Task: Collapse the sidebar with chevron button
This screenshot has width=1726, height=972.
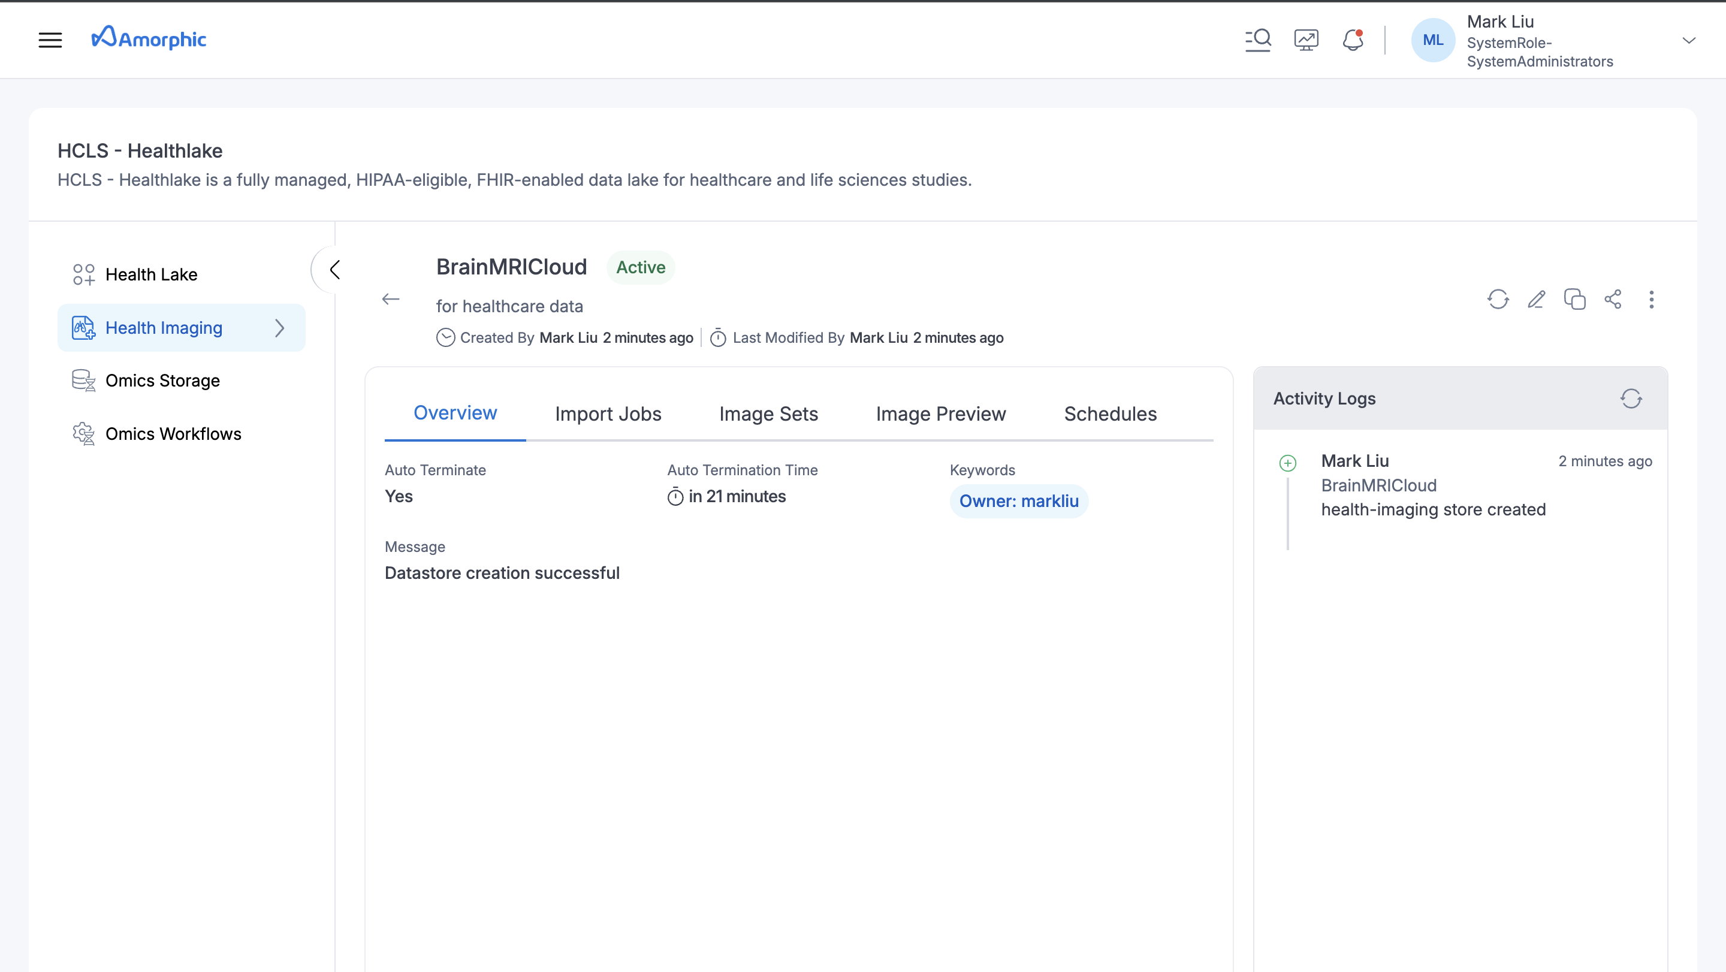Action: pyautogui.click(x=334, y=269)
